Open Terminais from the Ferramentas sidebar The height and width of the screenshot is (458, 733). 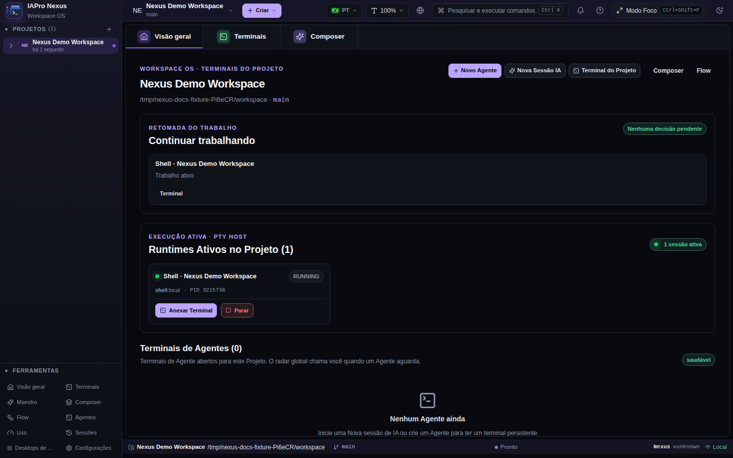[82, 387]
